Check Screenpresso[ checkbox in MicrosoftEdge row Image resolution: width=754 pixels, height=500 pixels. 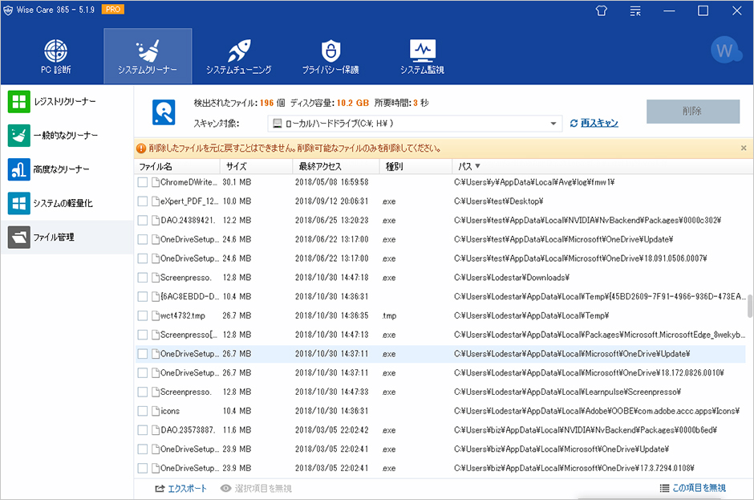coord(142,335)
